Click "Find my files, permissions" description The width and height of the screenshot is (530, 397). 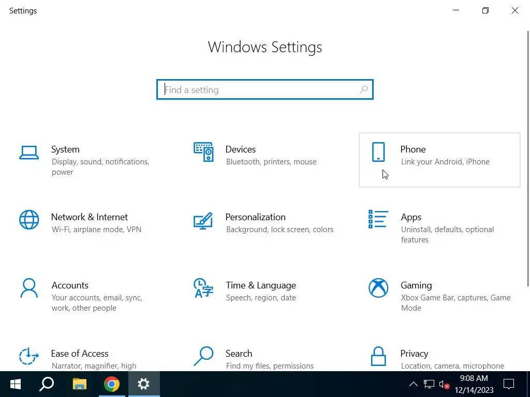(x=269, y=366)
